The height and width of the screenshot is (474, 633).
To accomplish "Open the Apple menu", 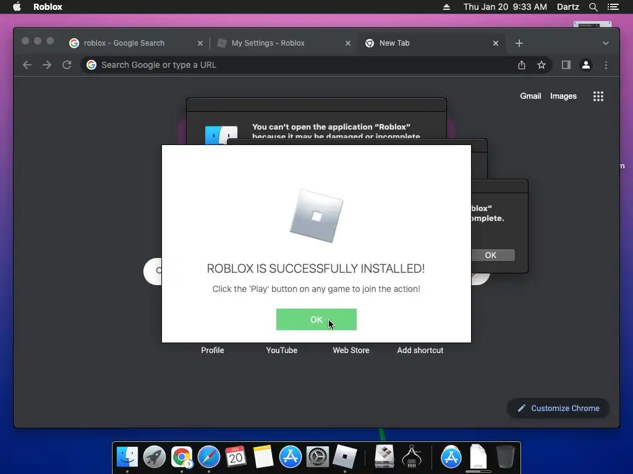I will 17,7.
